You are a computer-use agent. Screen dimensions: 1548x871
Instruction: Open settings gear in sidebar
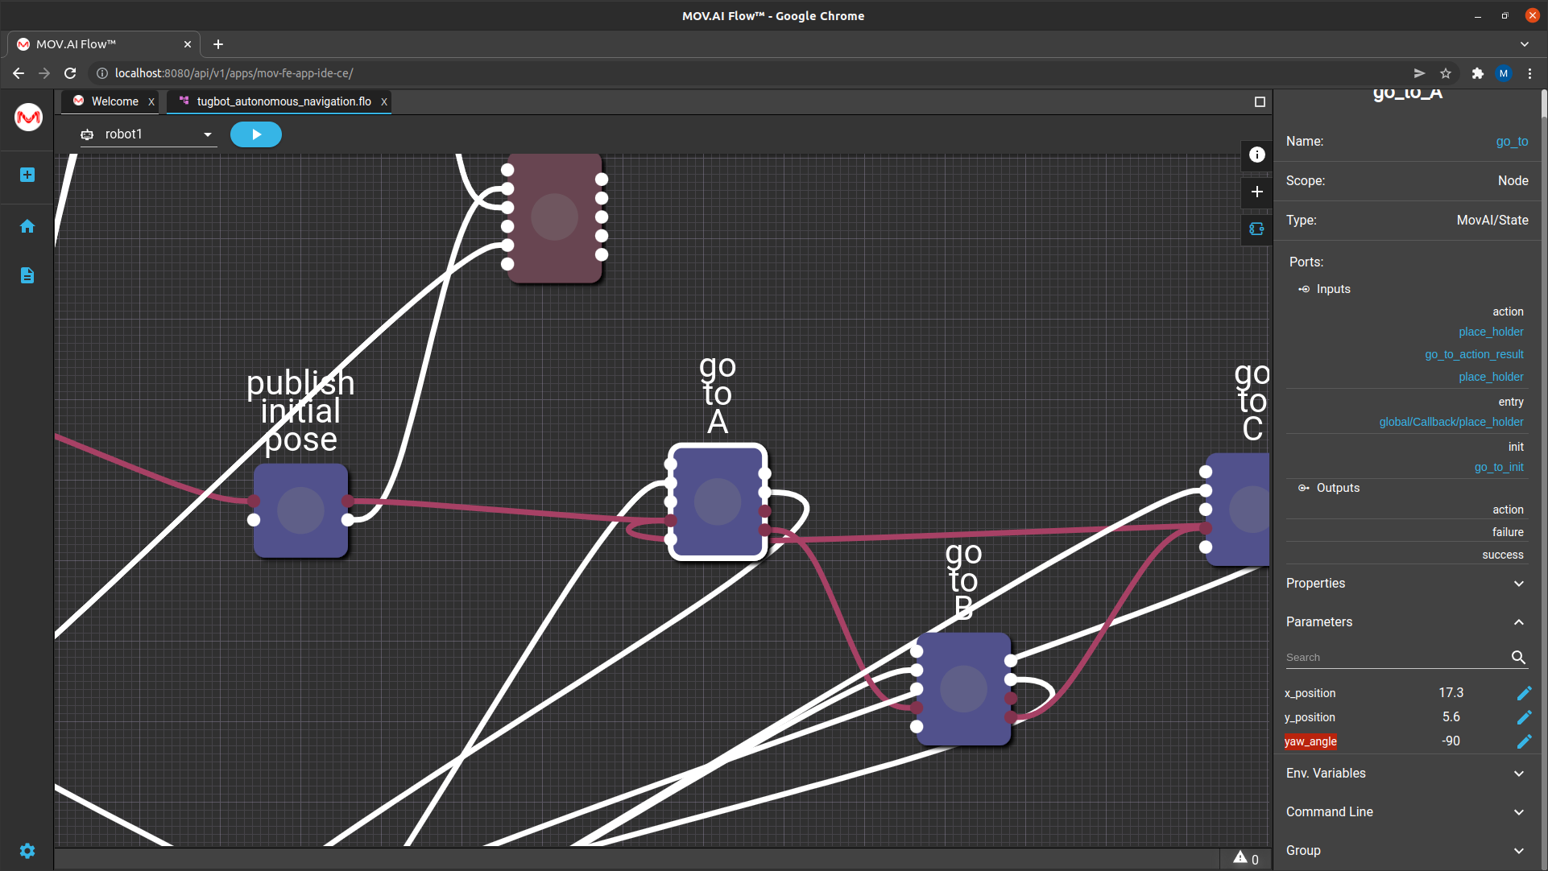point(27,851)
